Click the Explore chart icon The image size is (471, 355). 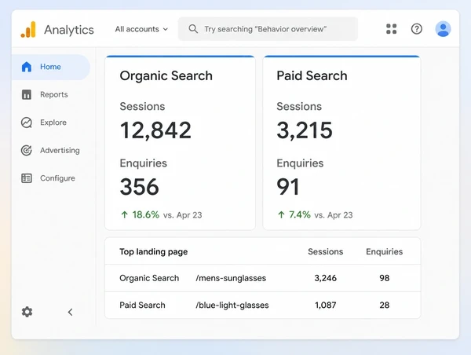coord(27,123)
